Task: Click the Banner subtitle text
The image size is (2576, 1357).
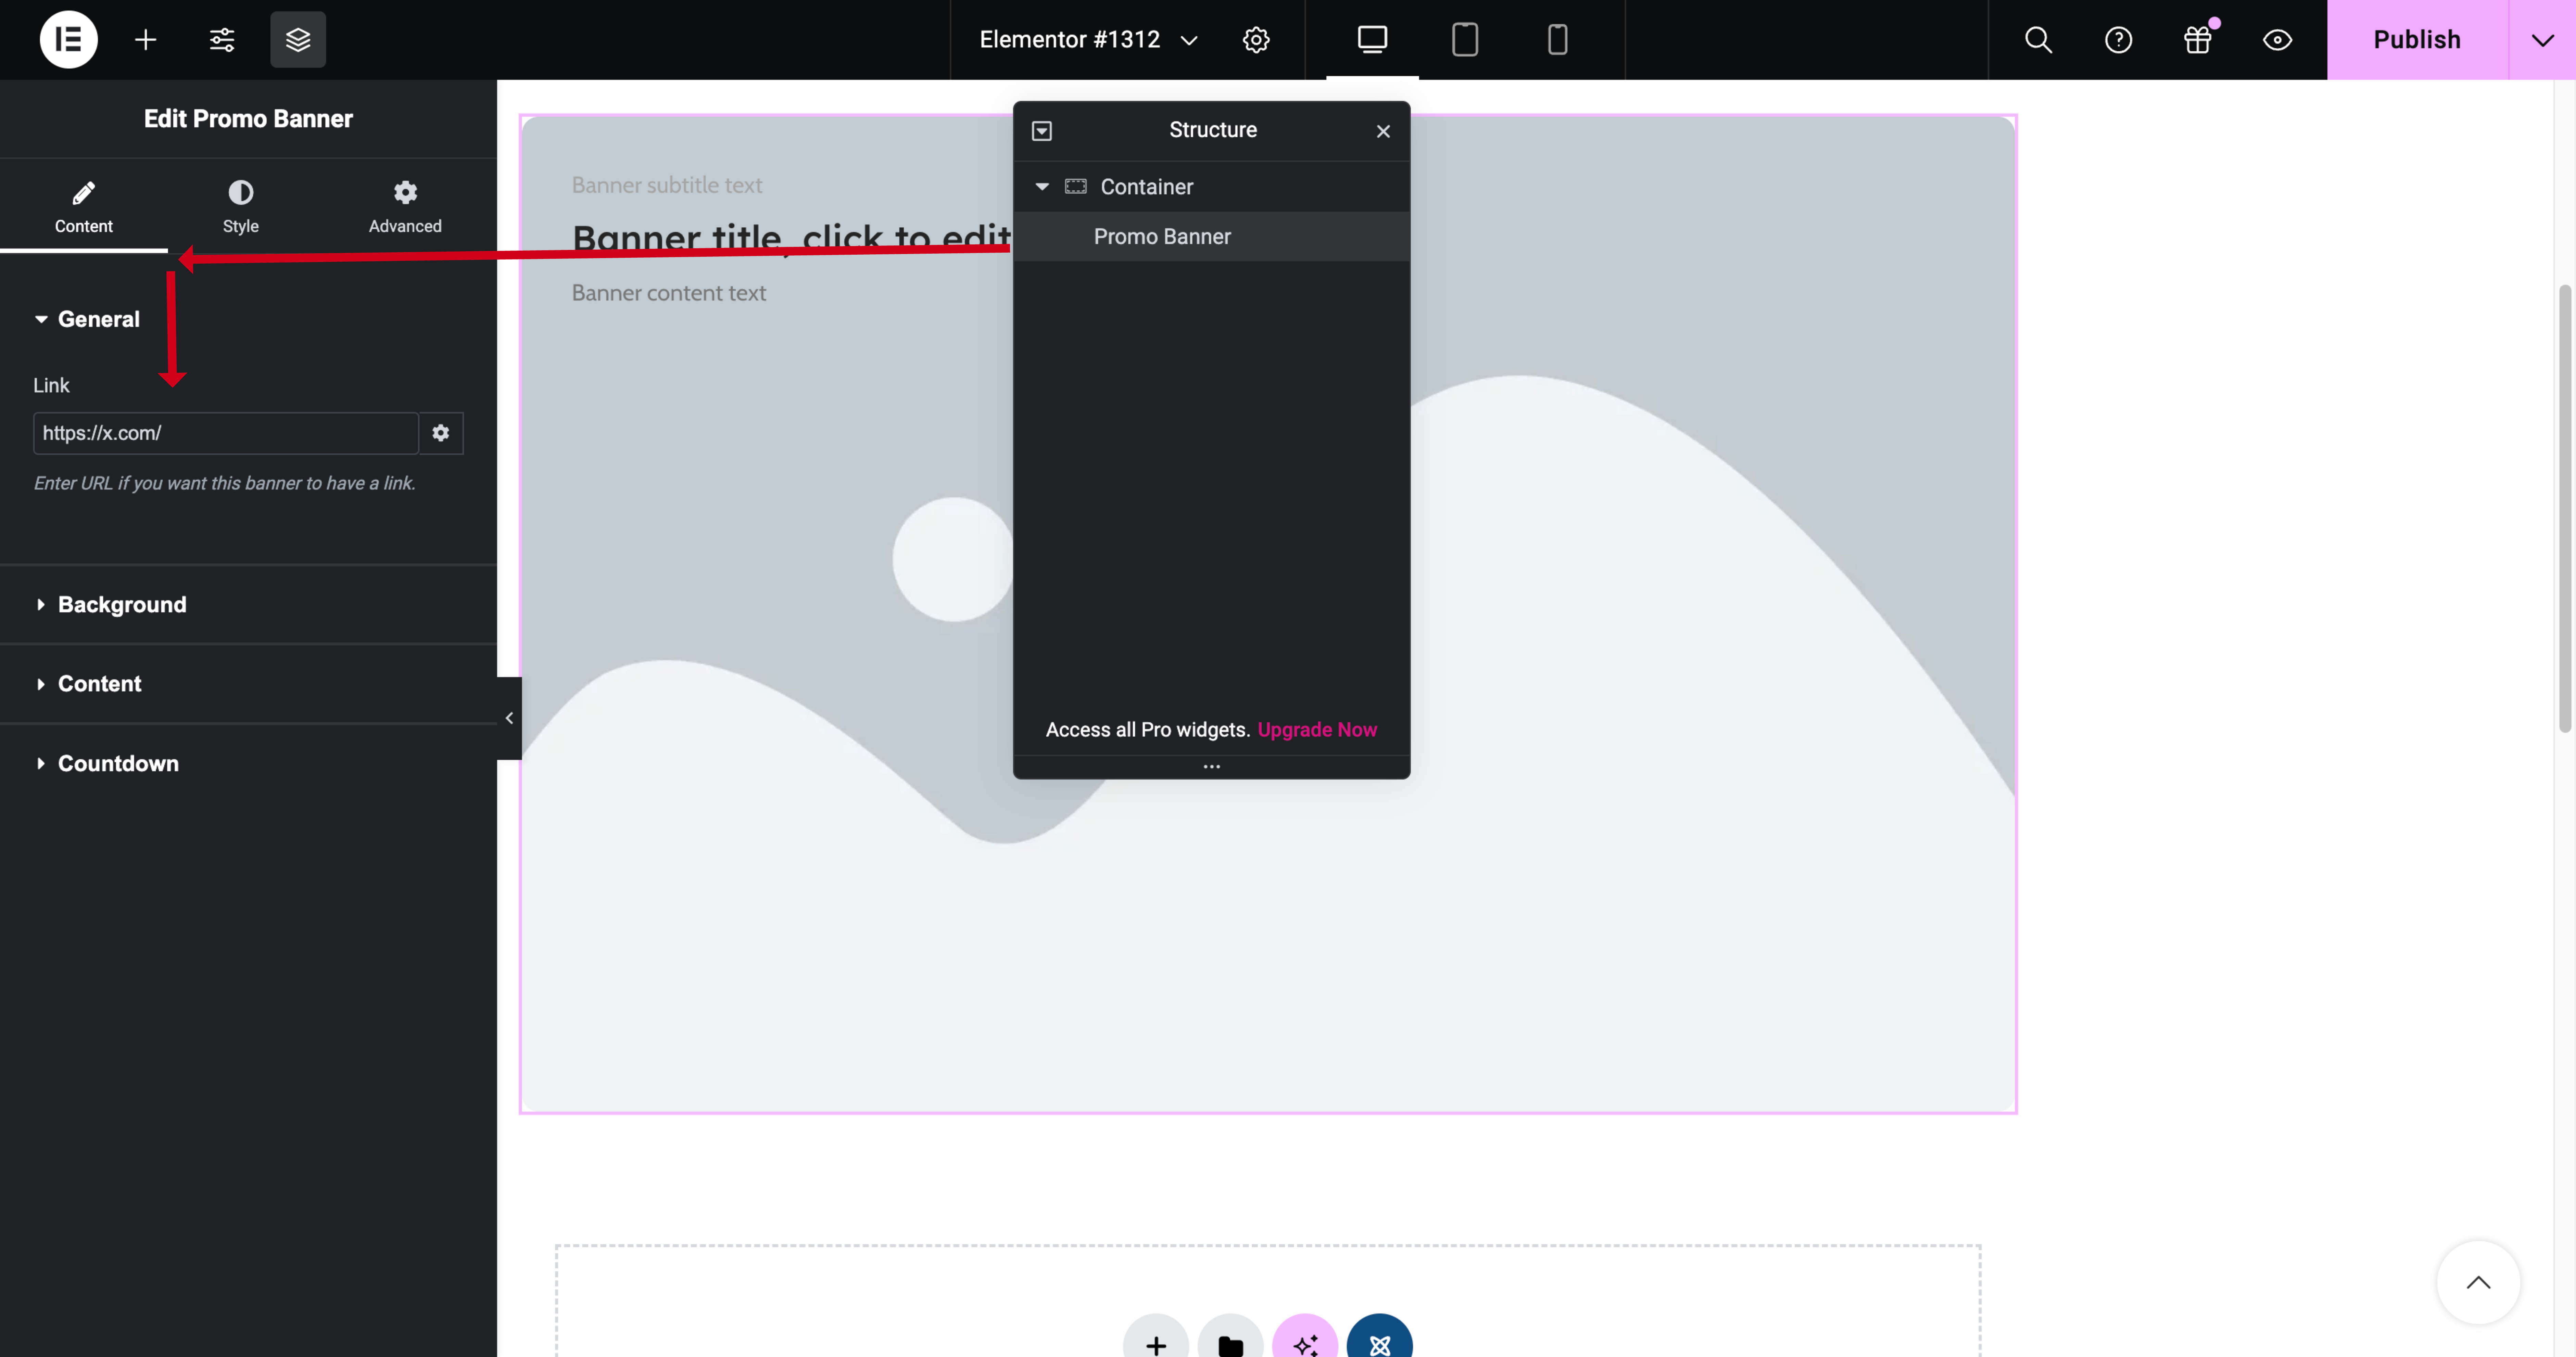Action: pyautogui.click(x=667, y=185)
